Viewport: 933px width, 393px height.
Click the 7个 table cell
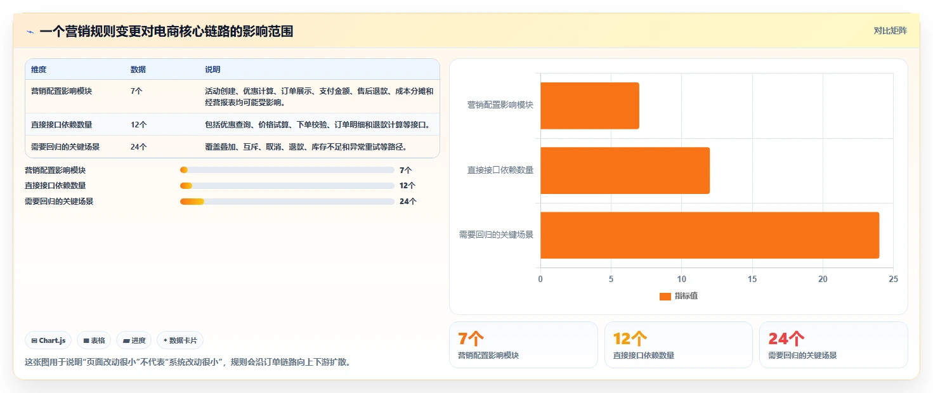click(x=136, y=91)
